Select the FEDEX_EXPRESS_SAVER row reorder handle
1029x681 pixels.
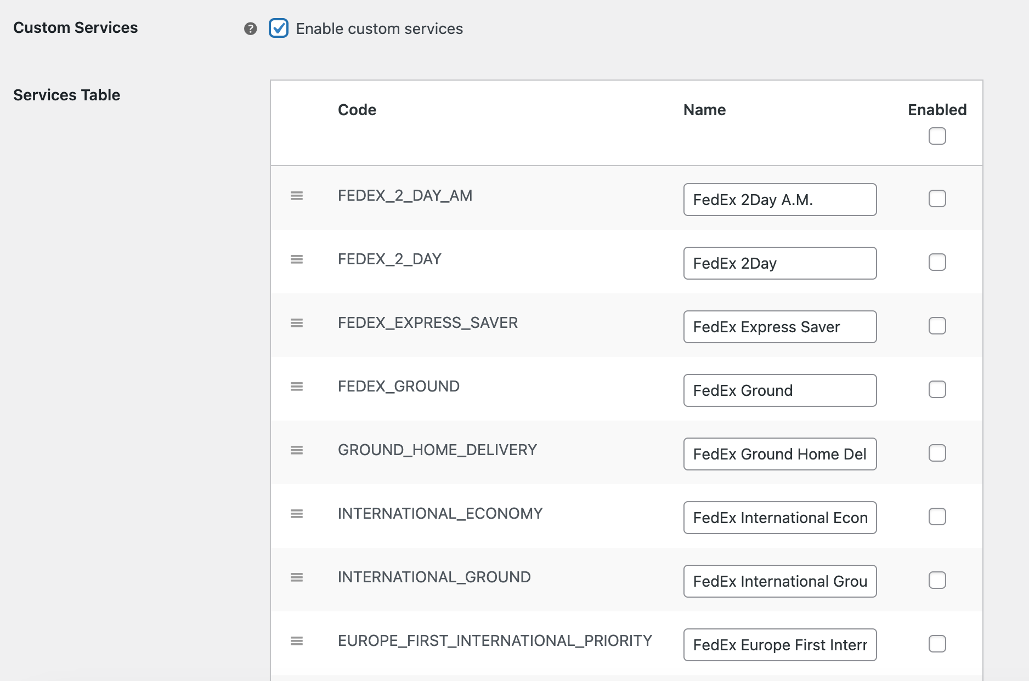point(297,323)
